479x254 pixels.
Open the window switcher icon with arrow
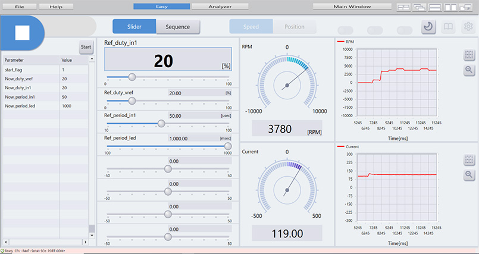[x=466, y=7]
